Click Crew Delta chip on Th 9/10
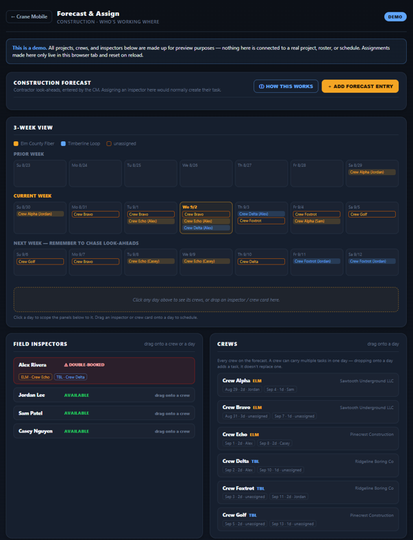 coord(262,262)
